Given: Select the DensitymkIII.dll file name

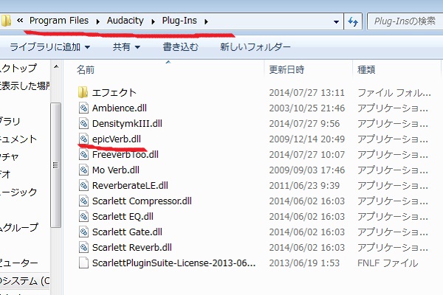Looking at the screenshot, I should pos(127,124).
